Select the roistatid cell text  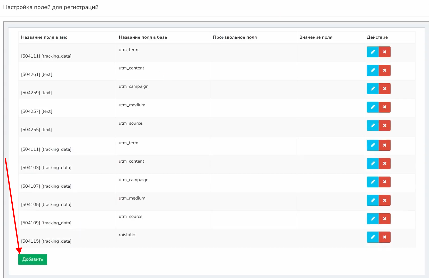127,235
